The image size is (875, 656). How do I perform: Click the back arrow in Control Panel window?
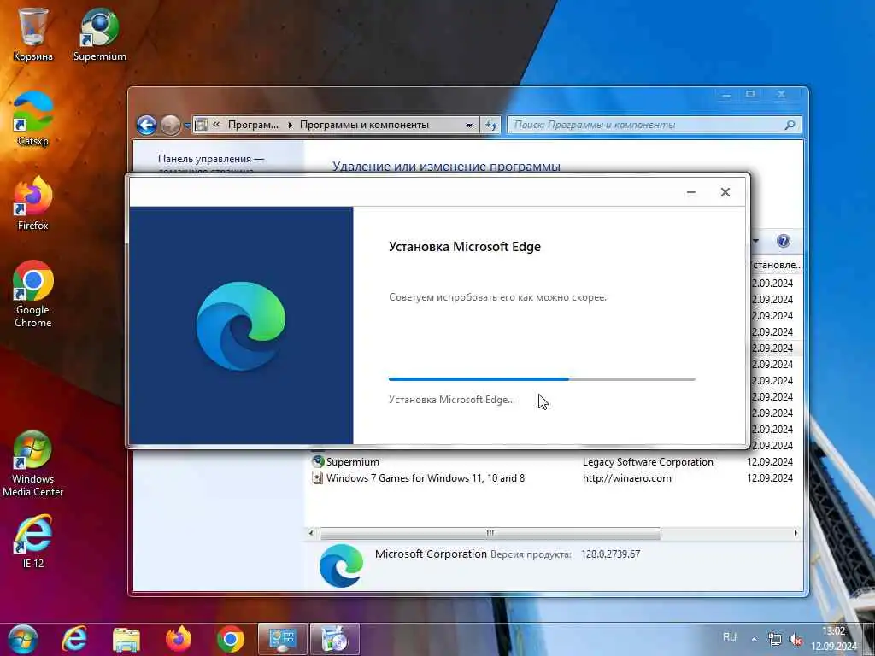[x=147, y=125]
